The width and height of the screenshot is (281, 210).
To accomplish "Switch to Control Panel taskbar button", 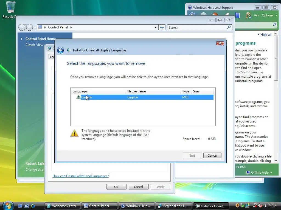I will [x=99, y=206].
